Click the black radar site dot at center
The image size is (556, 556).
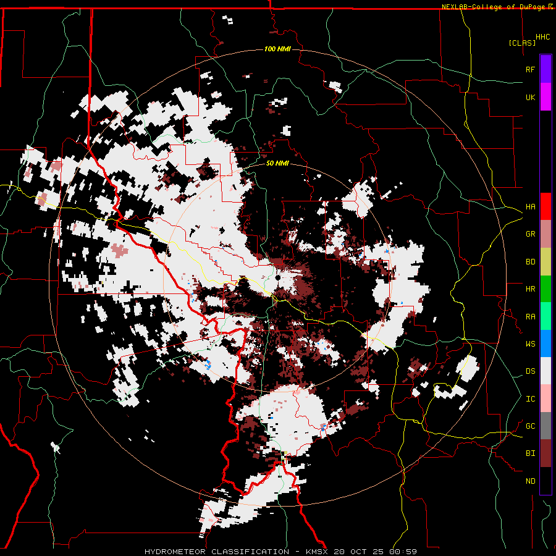coord(278,277)
